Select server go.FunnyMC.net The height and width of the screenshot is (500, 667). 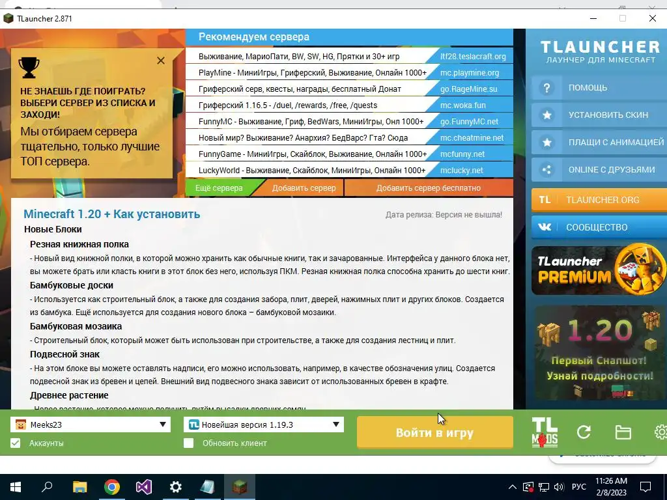(x=469, y=122)
